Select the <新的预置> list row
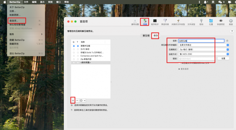 [x=91, y=63]
